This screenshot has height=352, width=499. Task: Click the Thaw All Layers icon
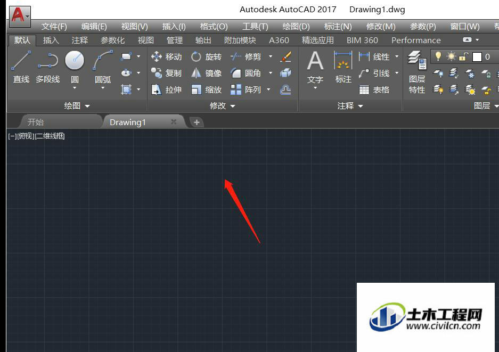(470, 90)
